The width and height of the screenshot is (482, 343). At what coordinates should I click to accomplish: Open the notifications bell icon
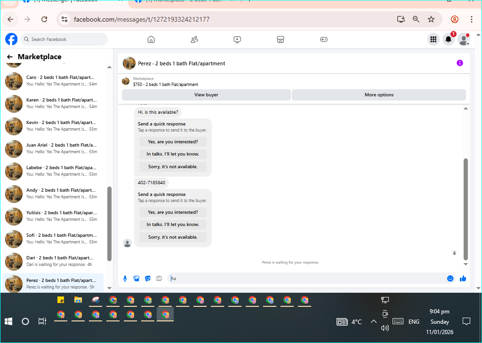449,39
